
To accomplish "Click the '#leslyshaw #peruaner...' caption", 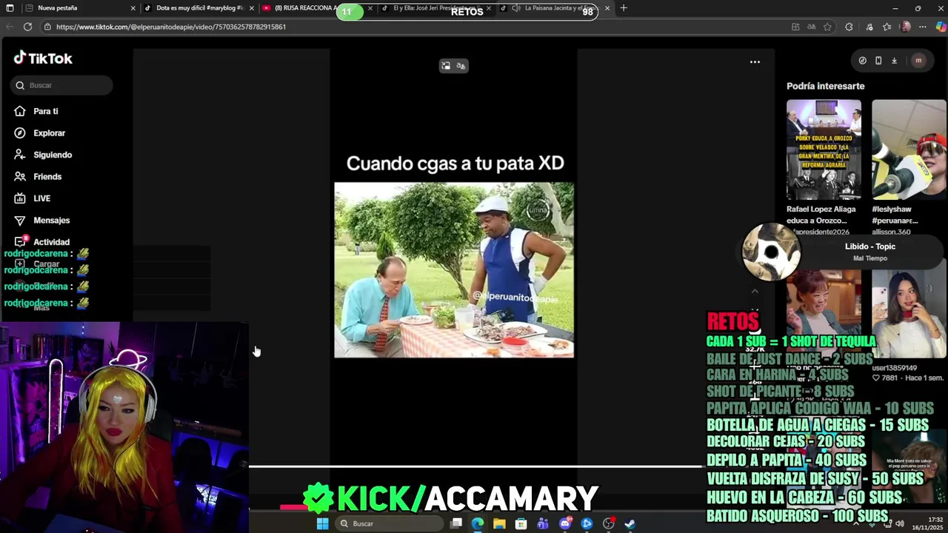I will (x=895, y=215).
